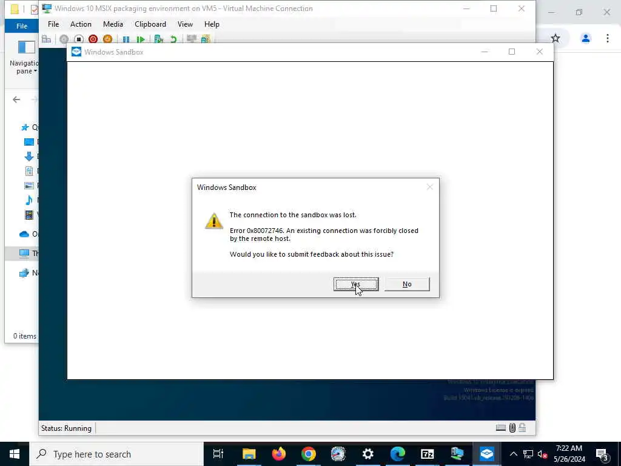Open Navigation pane dropdown in File Explorer
The width and height of the screenshot is (621, 466).
coord(24,58)
